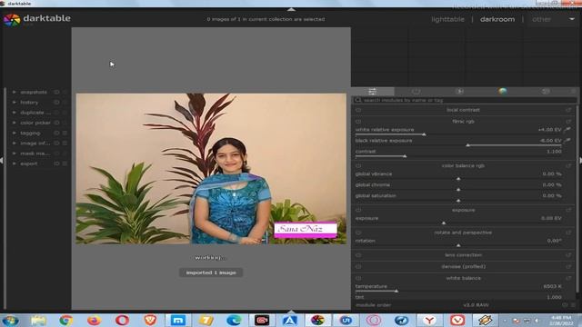The height and width of the screenshot is (327, 582).
Task: Reset the local contrast module
Action: coord(568,110)
